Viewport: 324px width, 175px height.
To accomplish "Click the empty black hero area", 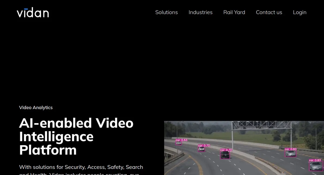I will click(162, 62).
